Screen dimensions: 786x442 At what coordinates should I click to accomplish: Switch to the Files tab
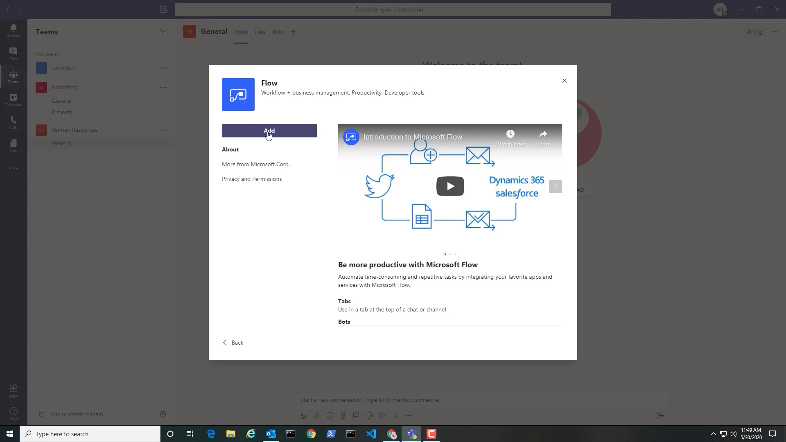click(260, 32)
